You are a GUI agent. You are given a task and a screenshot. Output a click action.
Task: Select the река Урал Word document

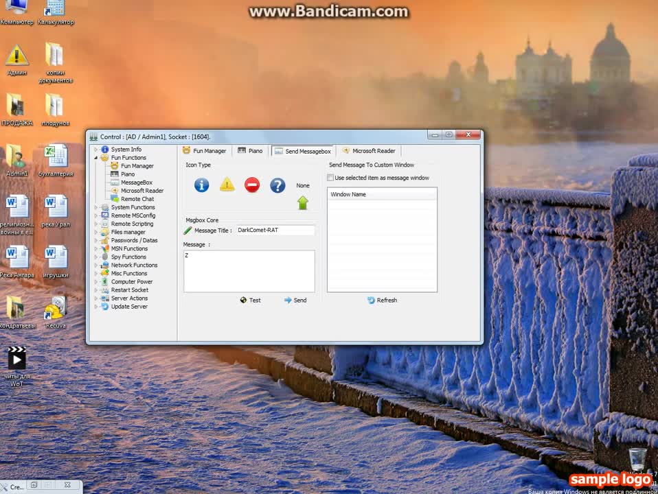pyautogui.click(x=56, y=211)
